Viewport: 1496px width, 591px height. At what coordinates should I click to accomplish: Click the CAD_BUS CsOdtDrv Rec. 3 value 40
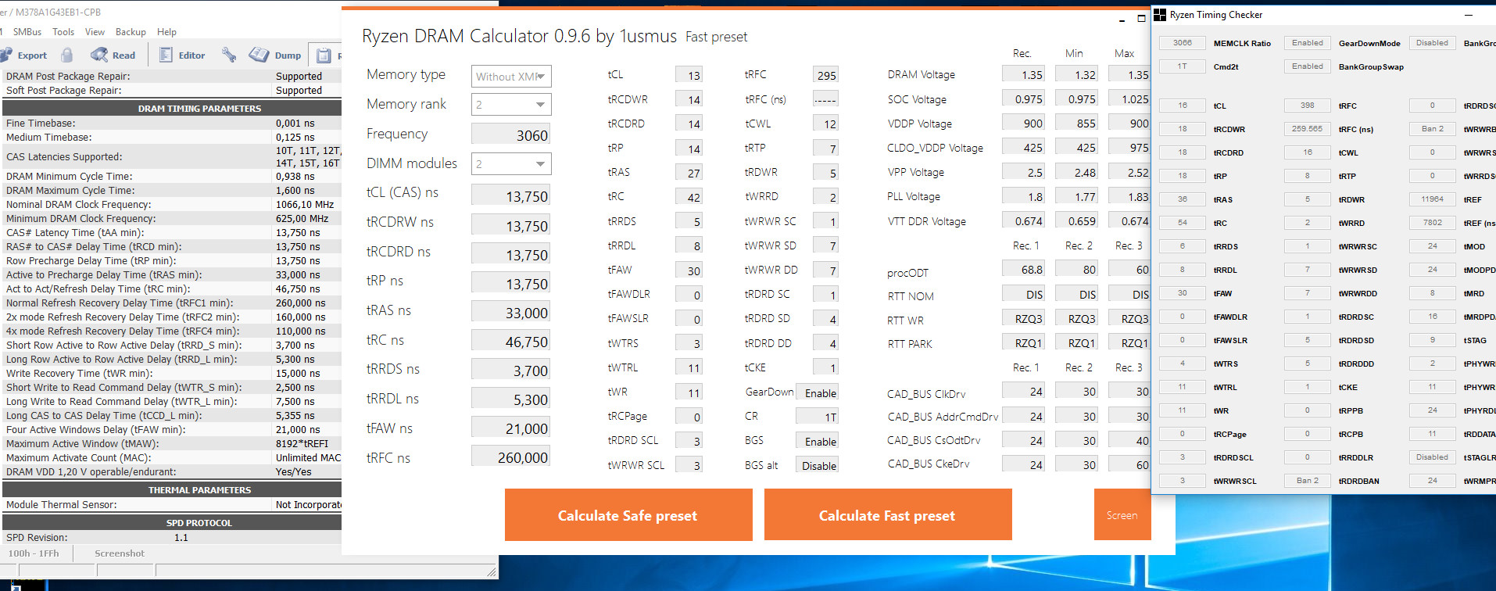1129,440
